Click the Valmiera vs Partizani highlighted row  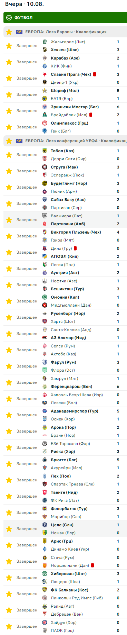(x=65, y=220)
